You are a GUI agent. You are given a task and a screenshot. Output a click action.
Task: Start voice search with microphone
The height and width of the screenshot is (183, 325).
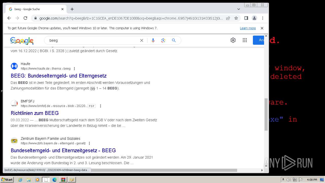[153, 40]
